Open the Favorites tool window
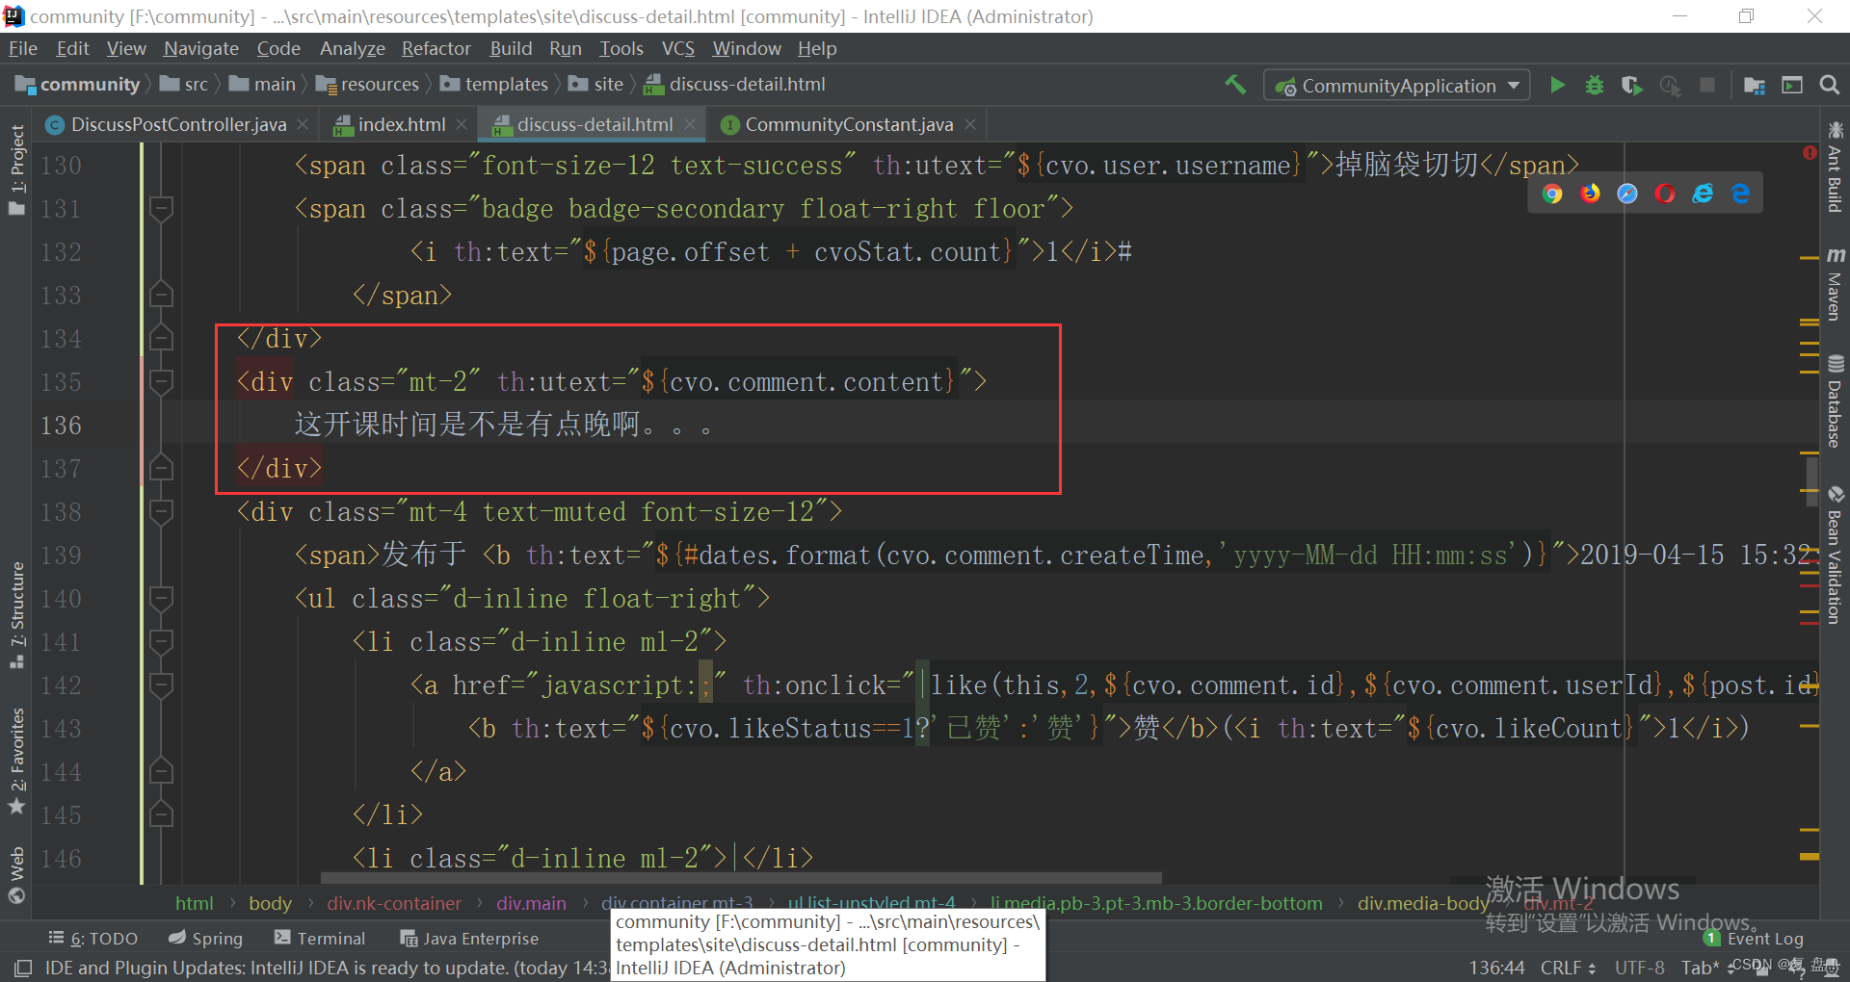Image resolution: width=1850 pixels, height=982 pixels. click(17, 762)
